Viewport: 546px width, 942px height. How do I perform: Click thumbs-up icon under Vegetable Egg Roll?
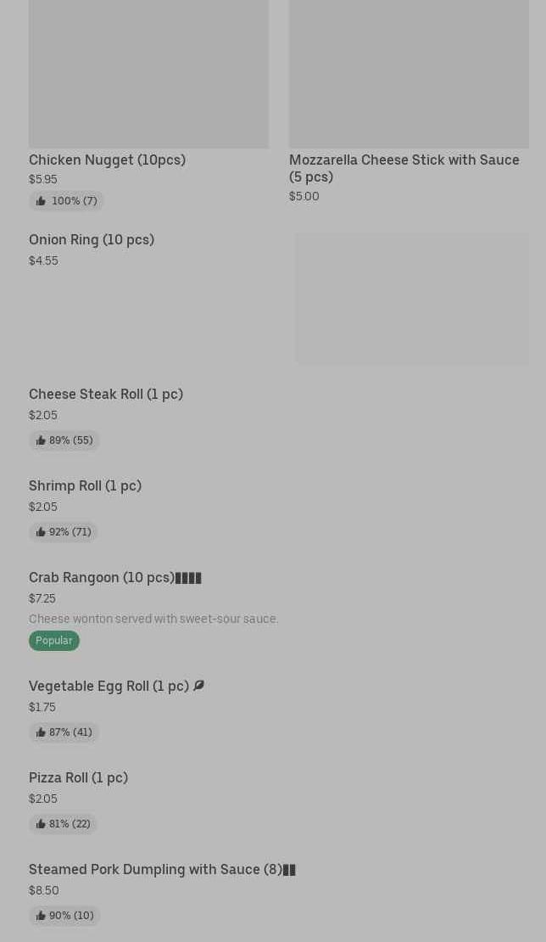coord(41,732)
